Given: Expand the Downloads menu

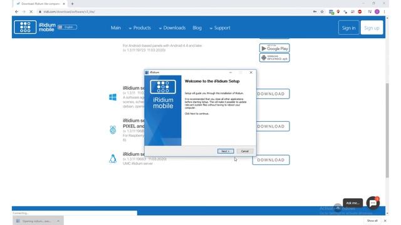Looking at the screenshot, I should tap(172, 27).
